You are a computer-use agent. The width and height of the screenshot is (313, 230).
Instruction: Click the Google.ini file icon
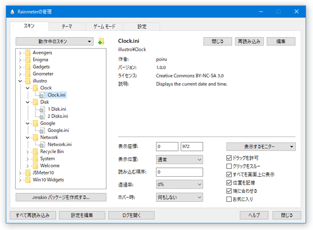[42, 130]
